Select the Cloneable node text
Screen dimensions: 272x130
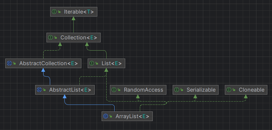point(251,90)
